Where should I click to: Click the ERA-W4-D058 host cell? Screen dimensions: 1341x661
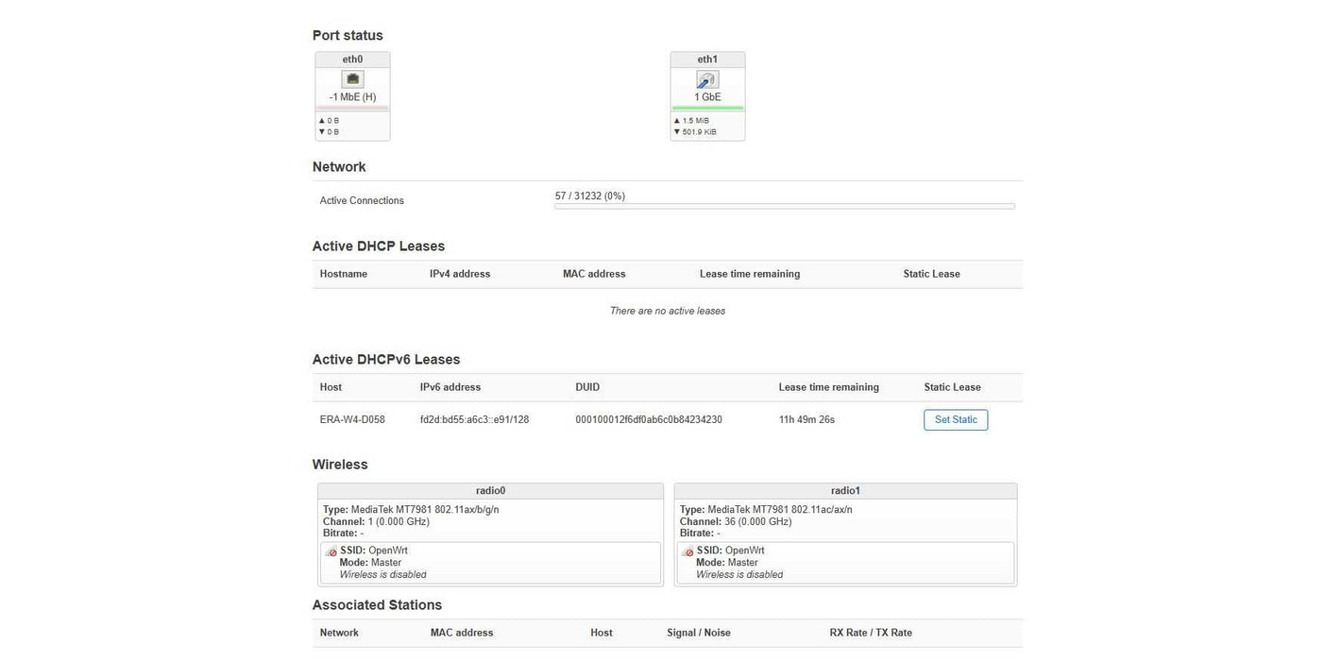tap(352, 420)
